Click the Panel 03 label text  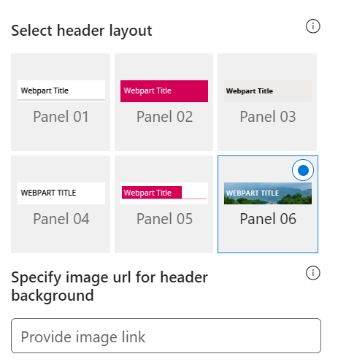268,117
